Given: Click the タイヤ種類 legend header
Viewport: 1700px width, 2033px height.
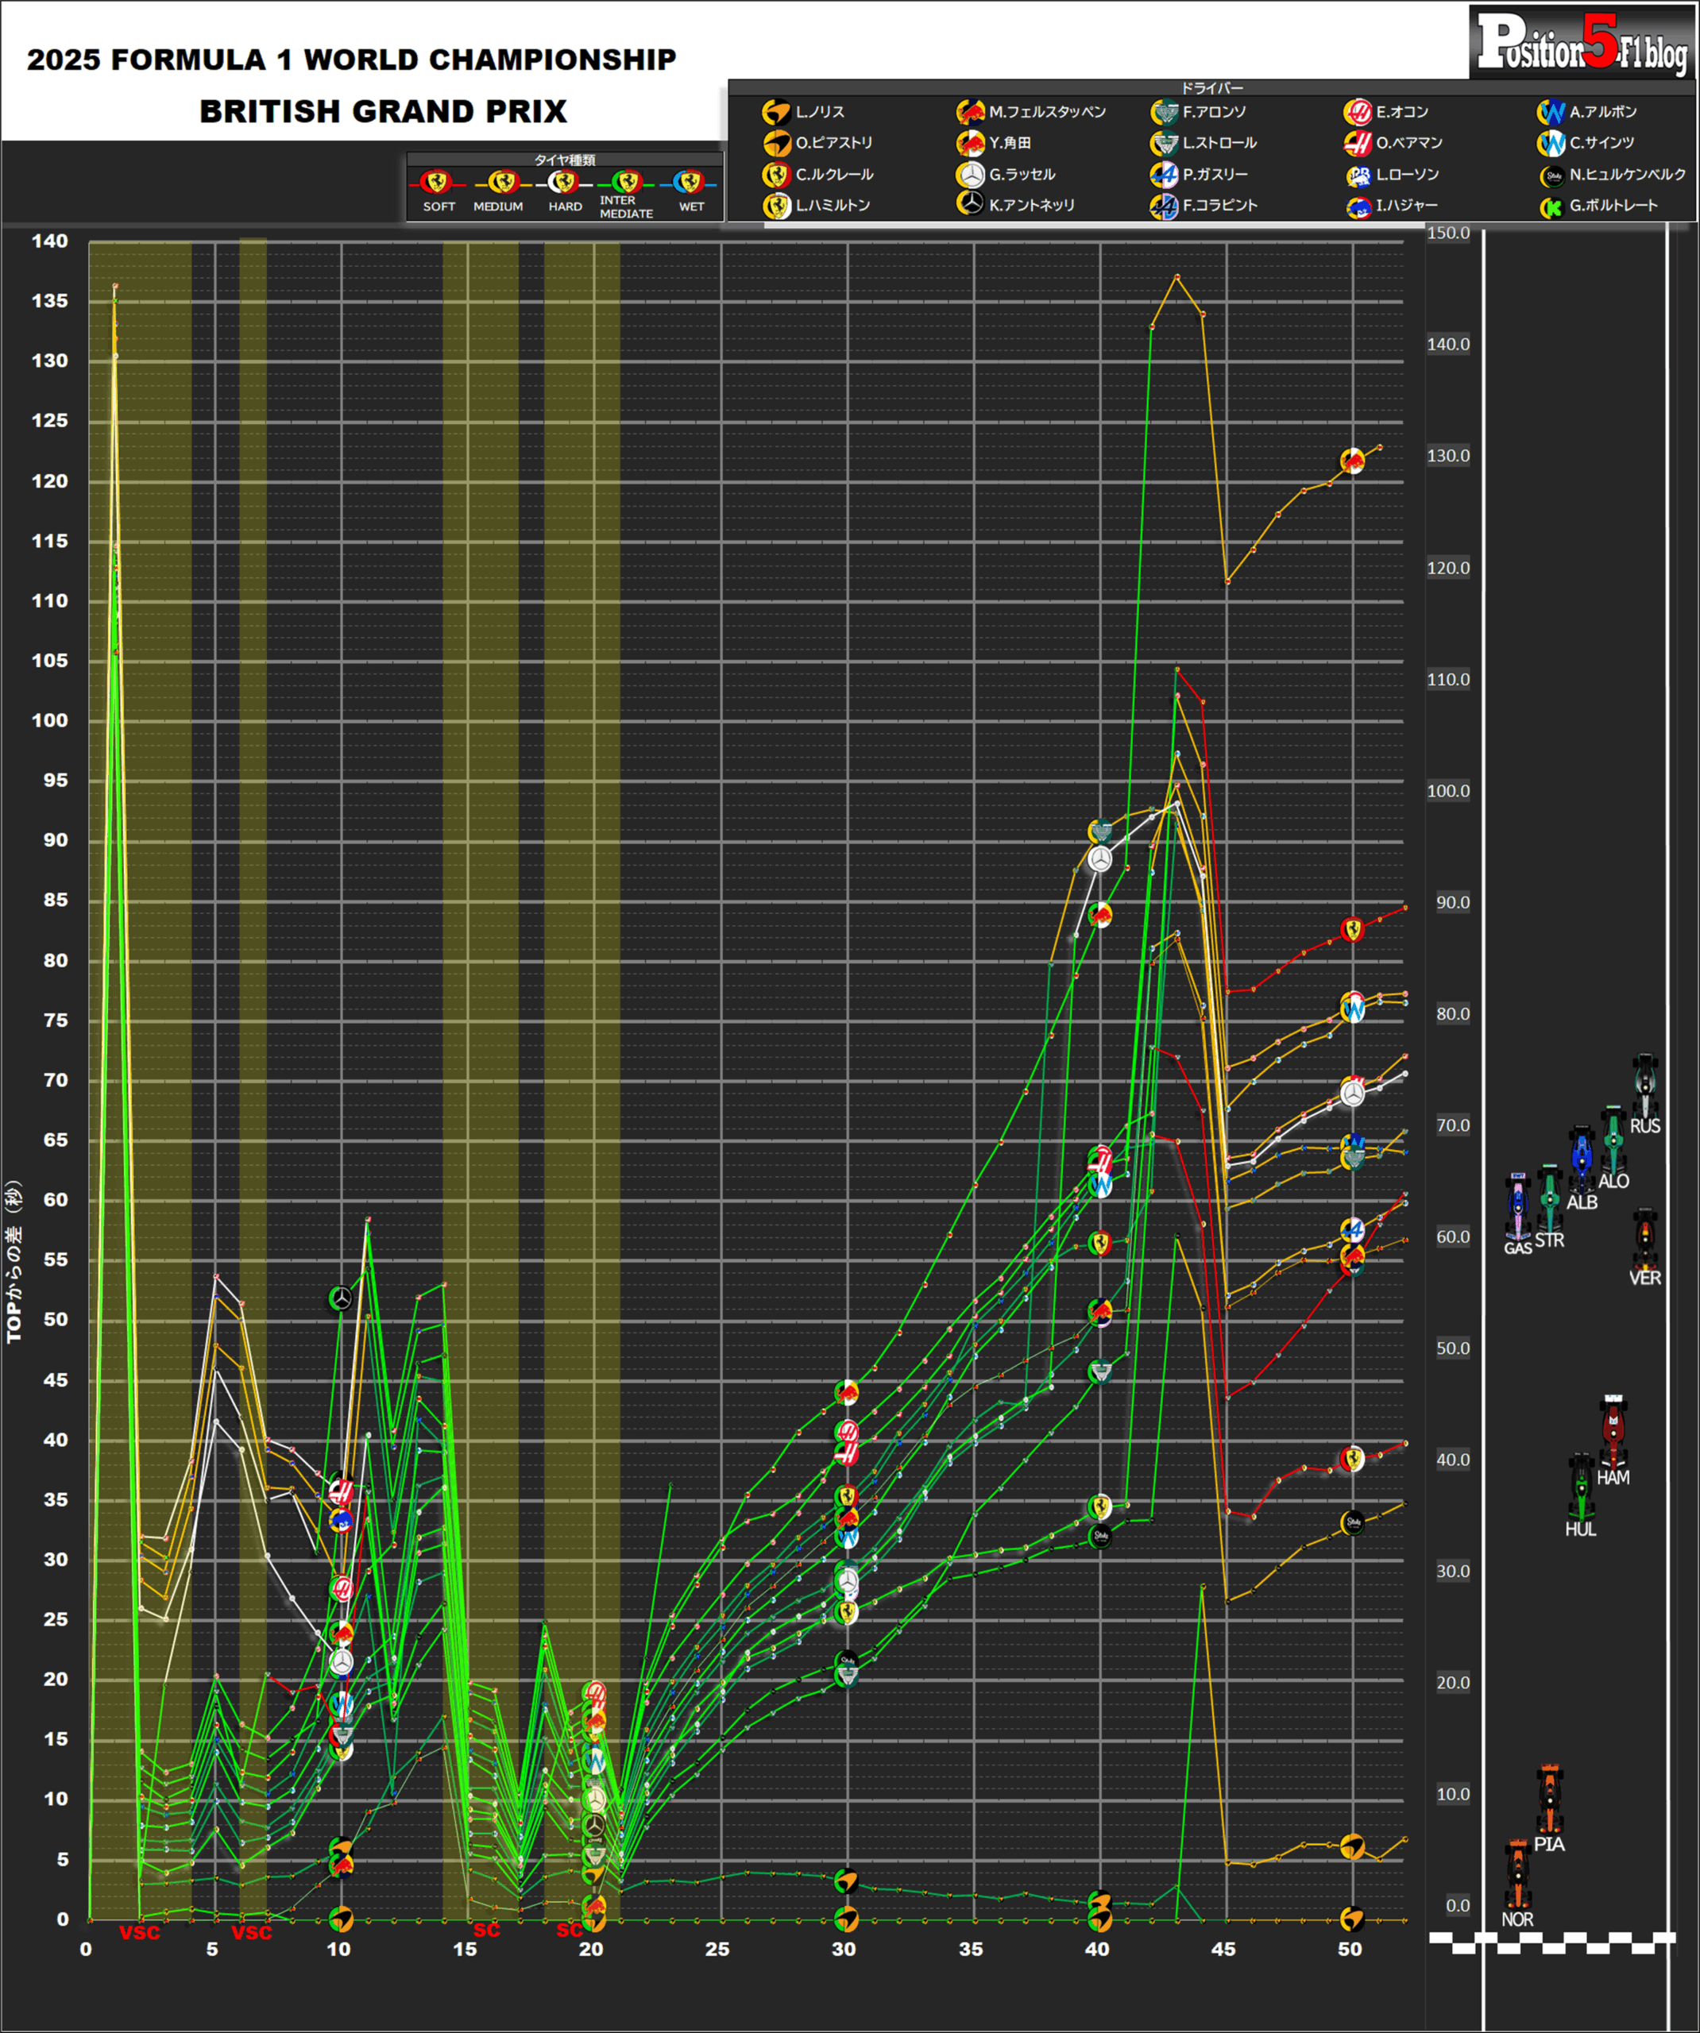Looking at the screenshot, I should (x=565, y=160).
